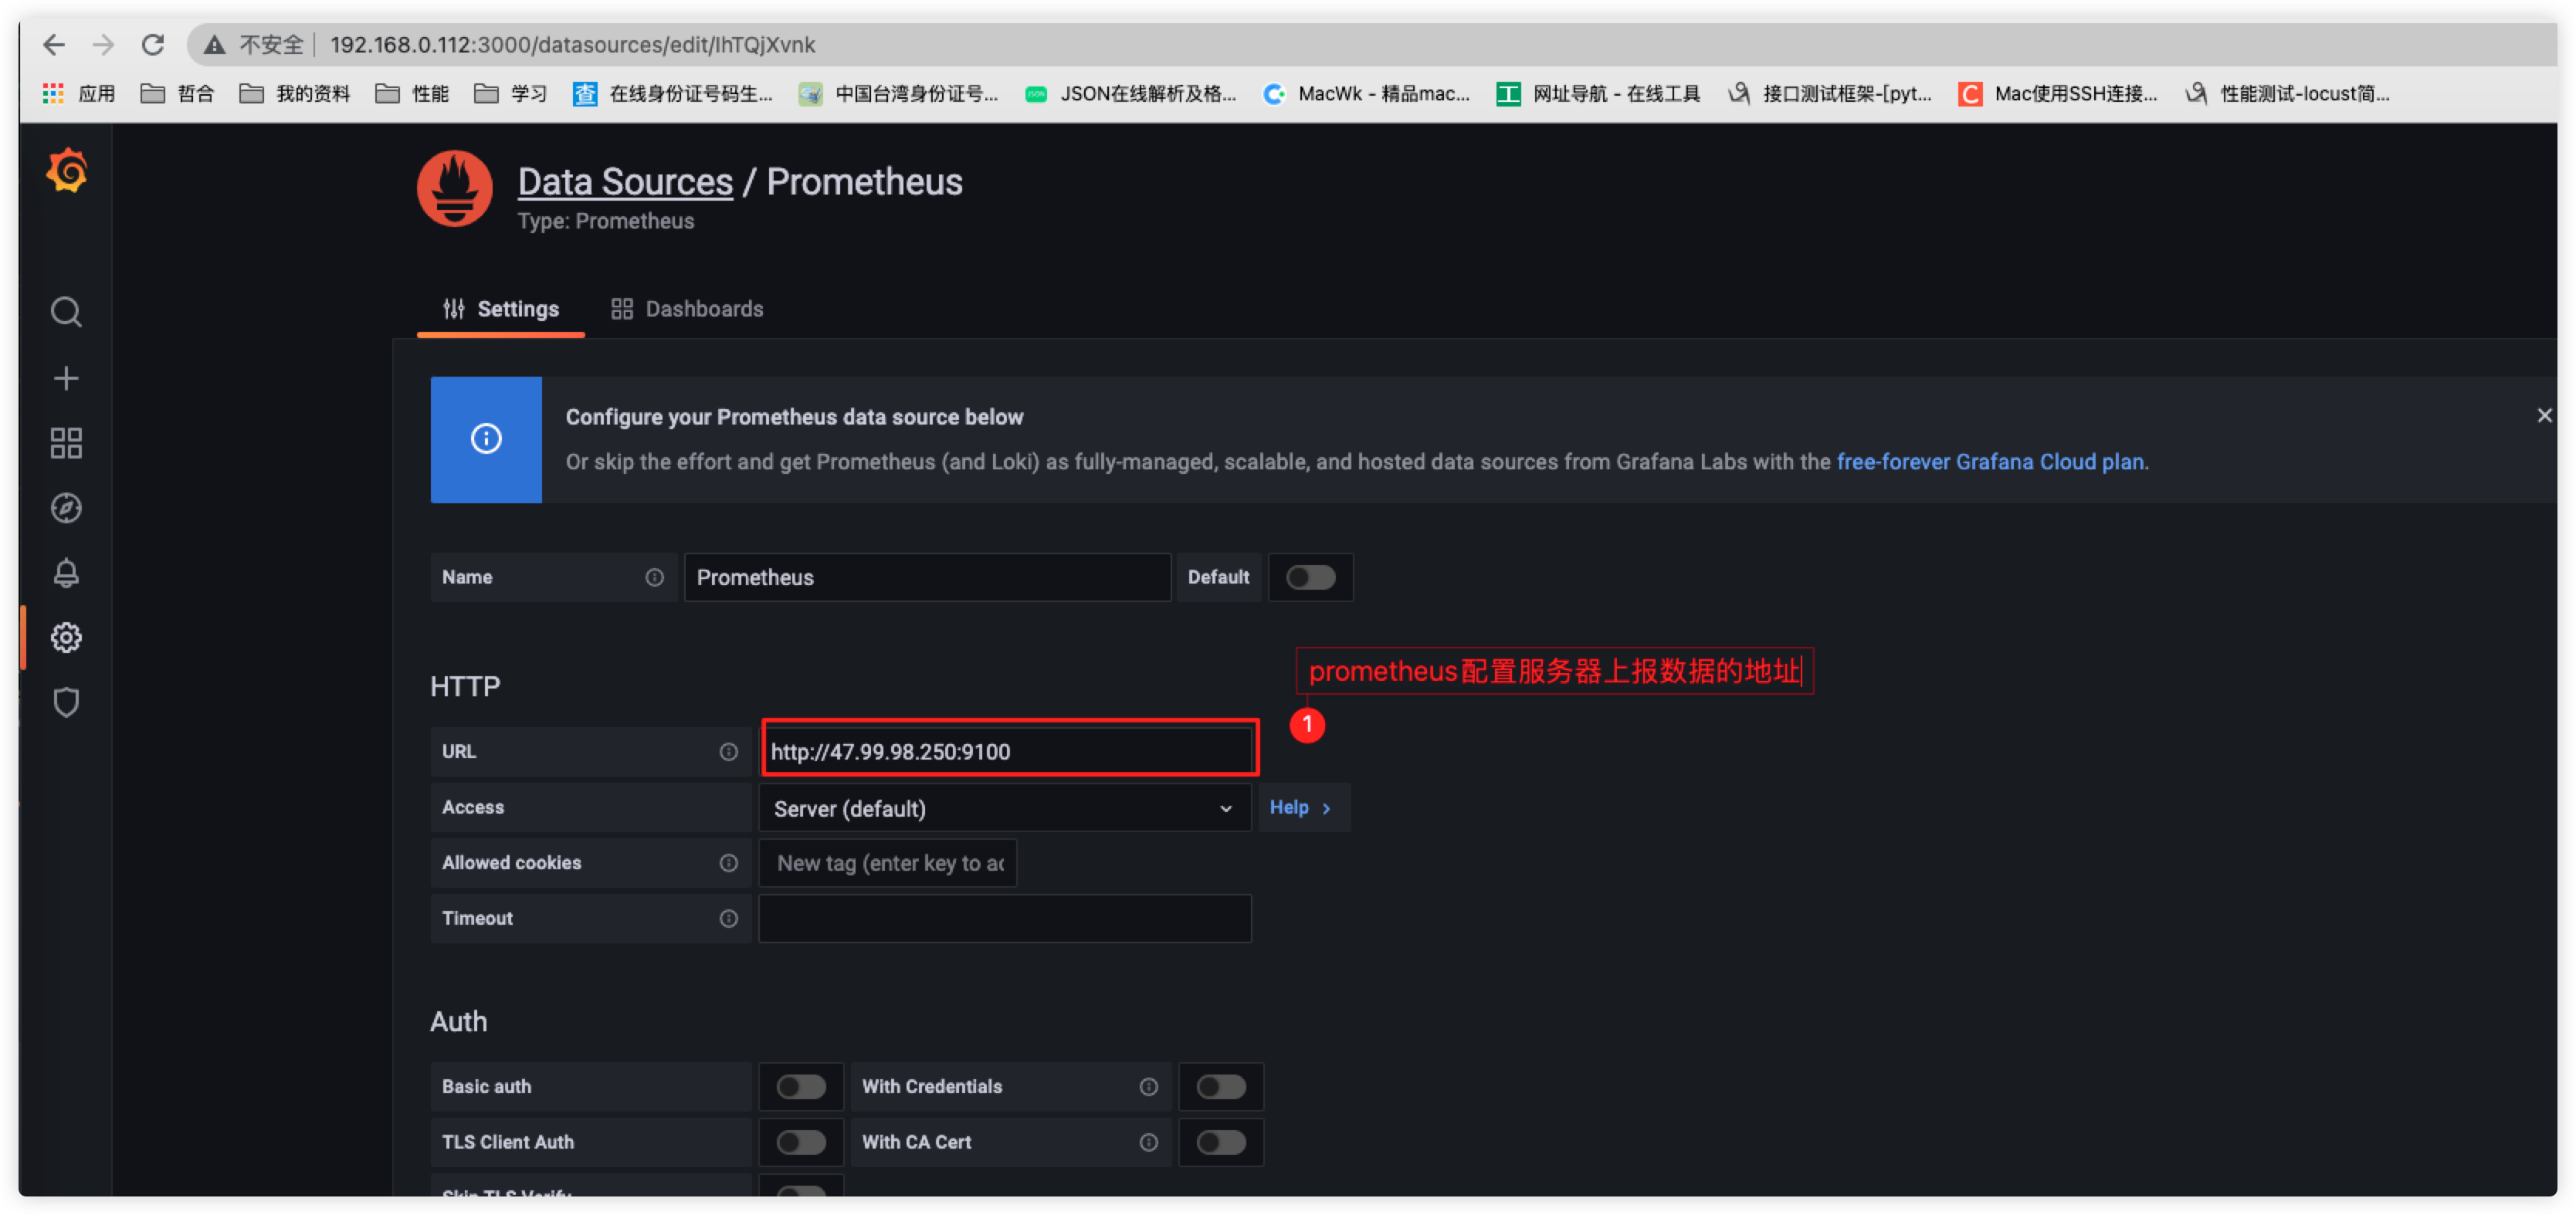Click the info icon next to With CA Cert
The height and width of the screenshot is (1215, 2576).
point(1149,1143)
